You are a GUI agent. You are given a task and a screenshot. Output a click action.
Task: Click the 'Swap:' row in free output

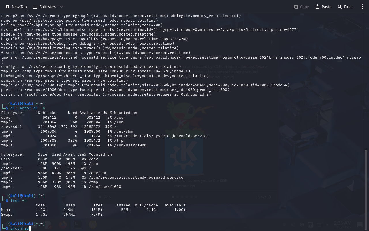(x=7, y=215)
